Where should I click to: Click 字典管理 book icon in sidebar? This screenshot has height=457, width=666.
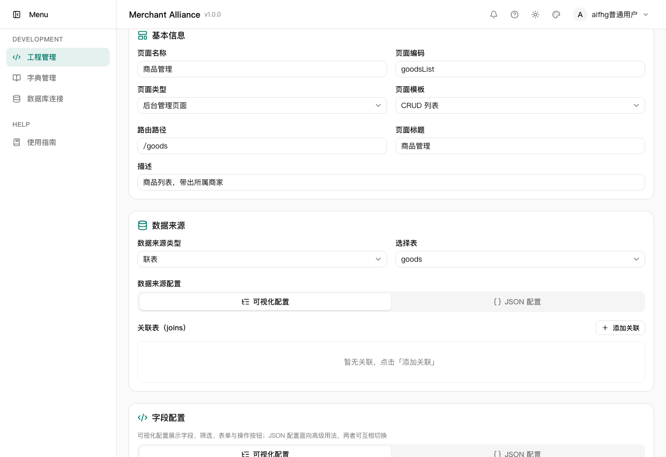click(17, 78)
